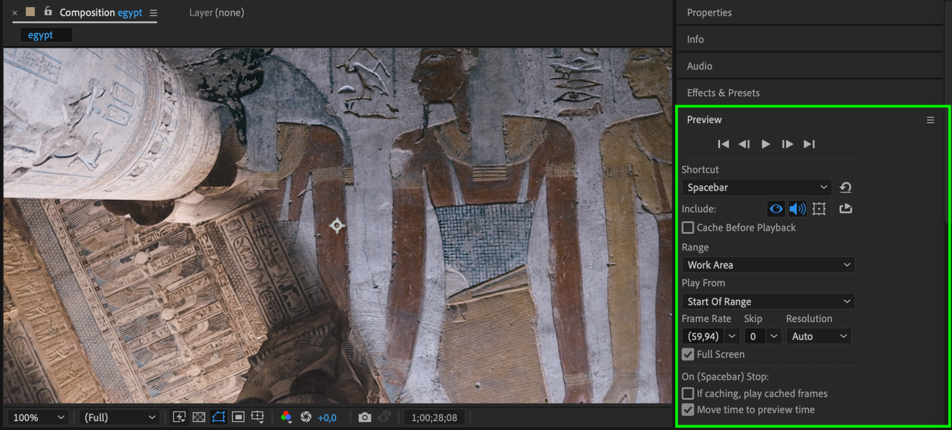Toggle include overlays and layer controls

[819, 209]
